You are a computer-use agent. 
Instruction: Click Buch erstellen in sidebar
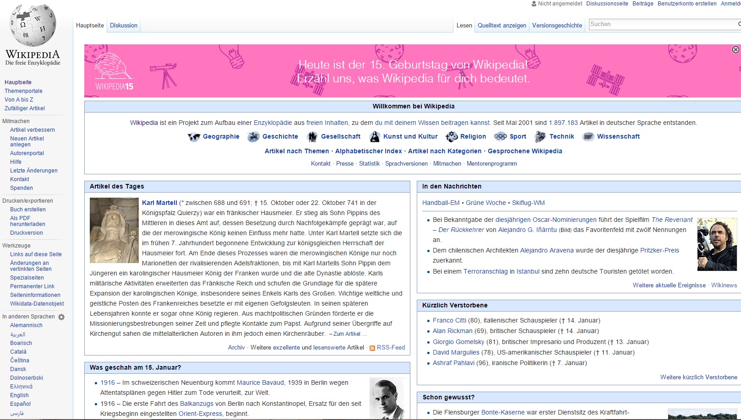[28, 210]
